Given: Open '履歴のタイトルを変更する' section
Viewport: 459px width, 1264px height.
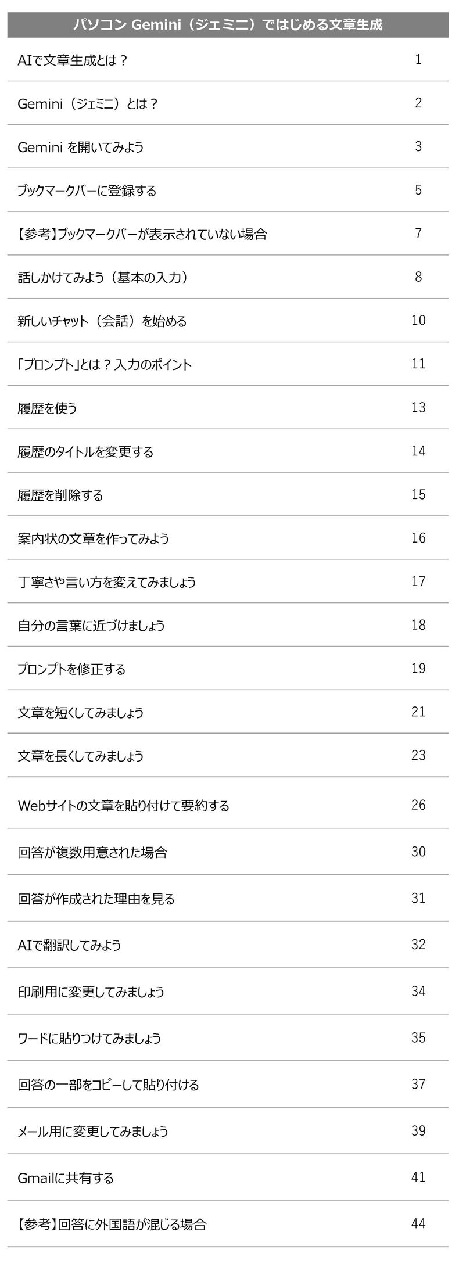Looking at the screenshot, I should (85, 452).
